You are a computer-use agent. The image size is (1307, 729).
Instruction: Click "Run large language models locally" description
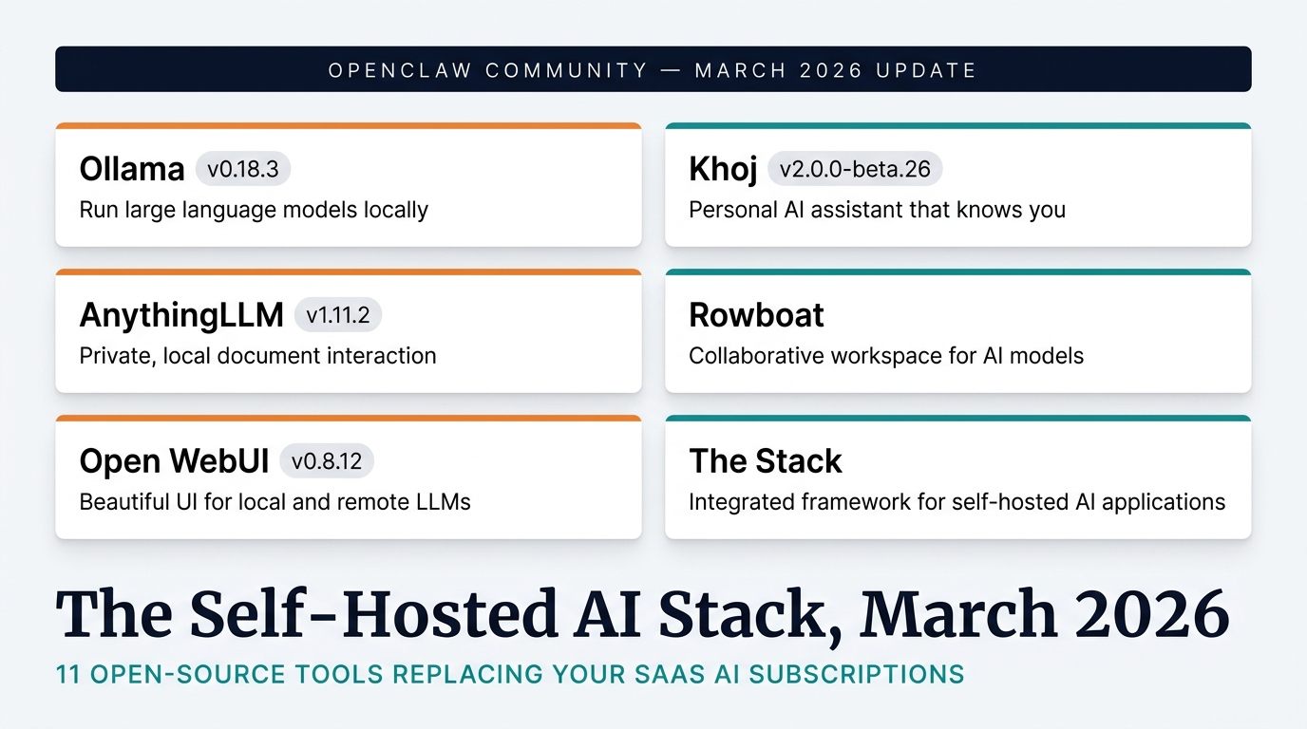tap(254, 210)
